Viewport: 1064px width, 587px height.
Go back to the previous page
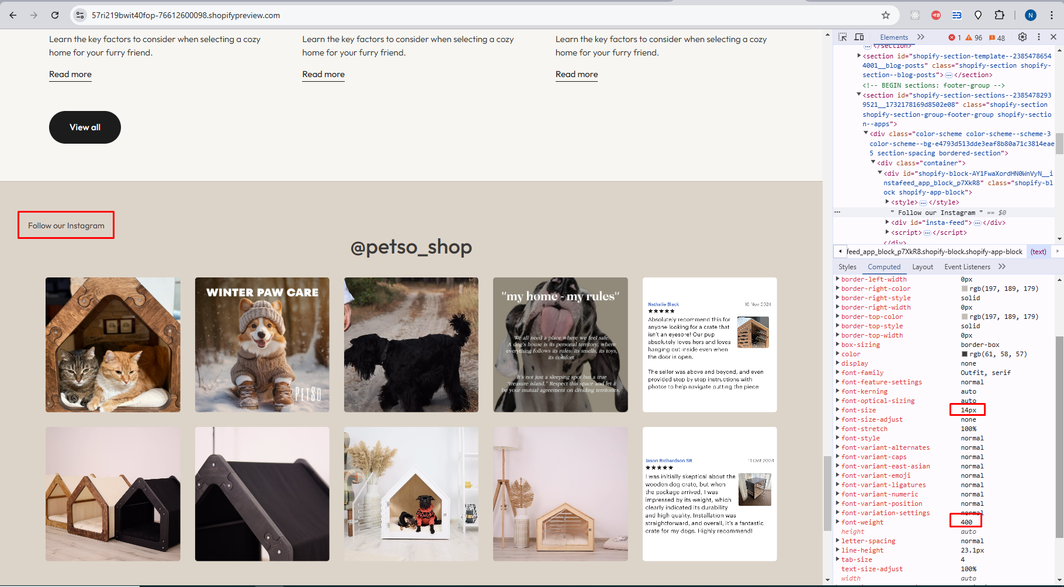pos(13,15)
